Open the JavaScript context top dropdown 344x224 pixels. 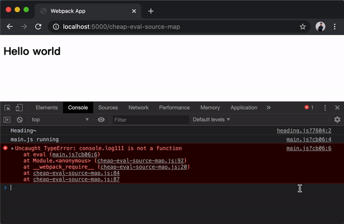(x=60, y=119)
